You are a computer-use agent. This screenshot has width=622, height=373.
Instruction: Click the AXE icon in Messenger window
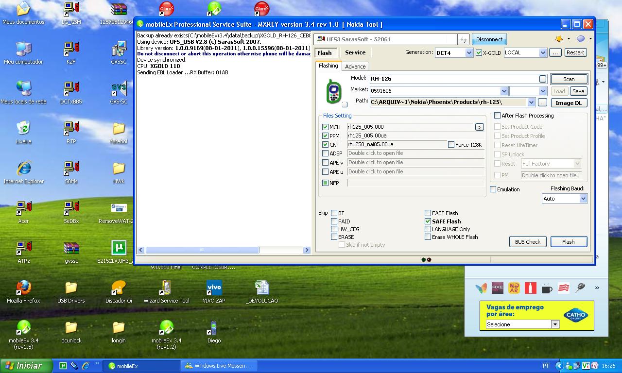coord(498,288)
